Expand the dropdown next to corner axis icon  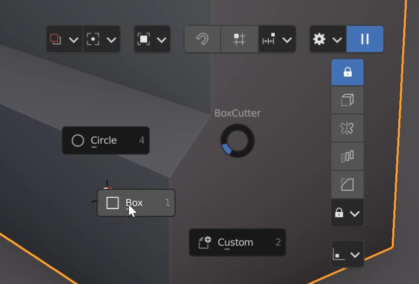(355, 255)
